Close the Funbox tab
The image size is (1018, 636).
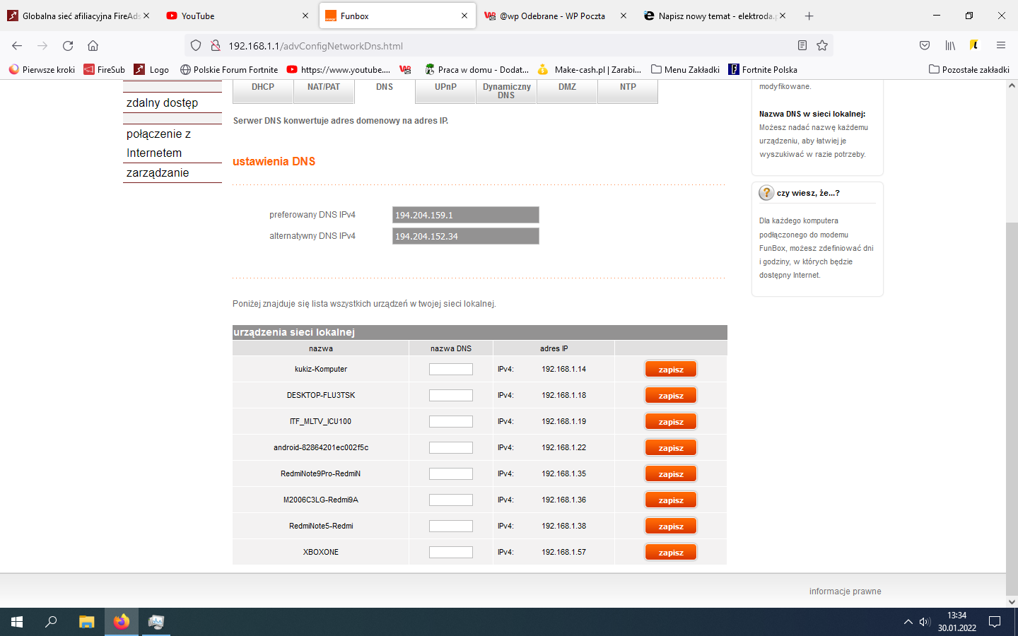(x=464, y=16)
